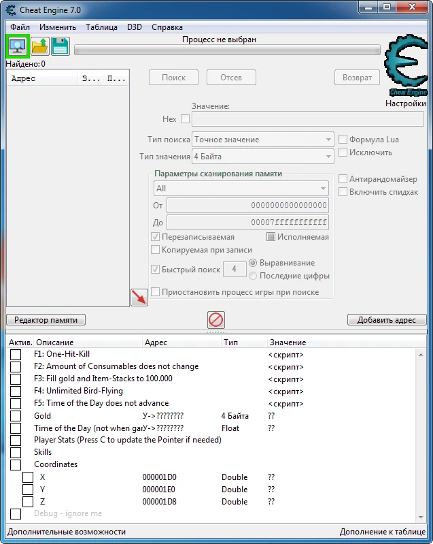The image size is (433, 544).
Task: Open Редактор памяти memory view
Action: [x=46, y=320]
